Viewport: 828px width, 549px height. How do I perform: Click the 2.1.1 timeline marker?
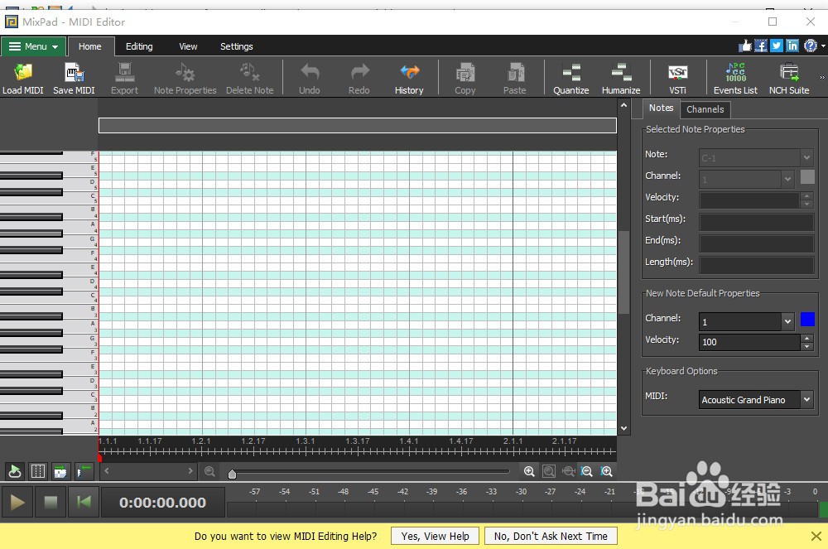tap(513, 441)
